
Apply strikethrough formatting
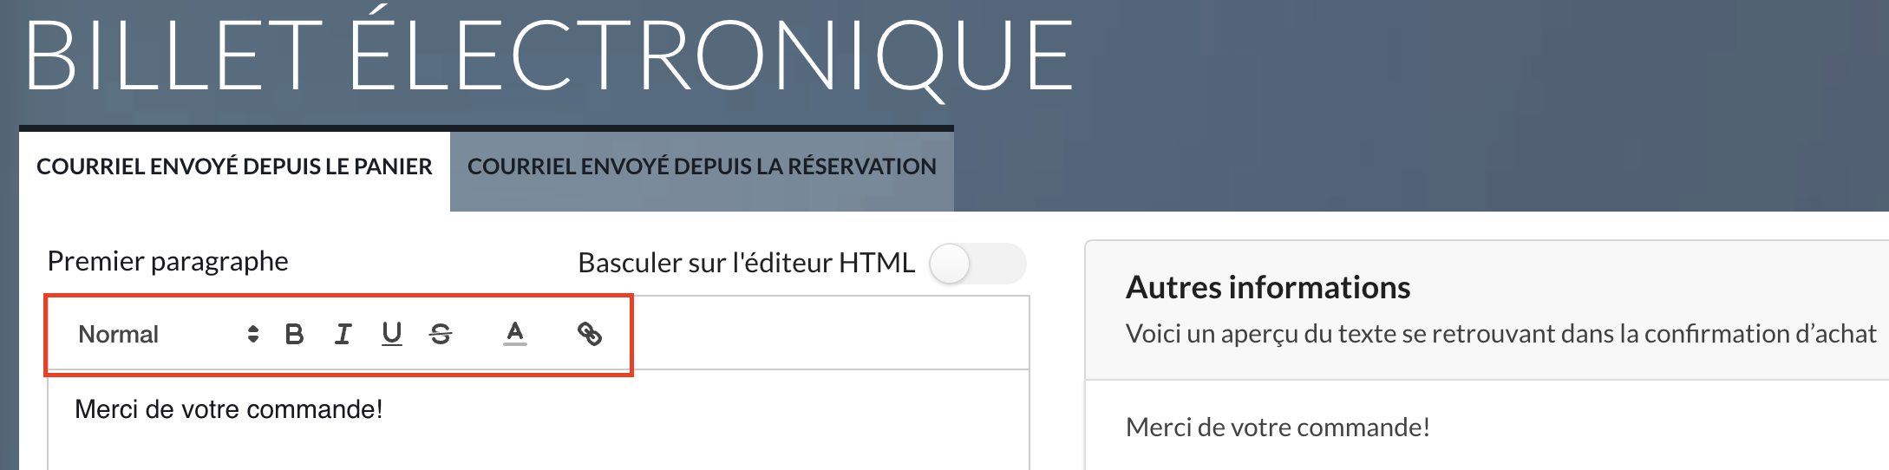point(441,334)
